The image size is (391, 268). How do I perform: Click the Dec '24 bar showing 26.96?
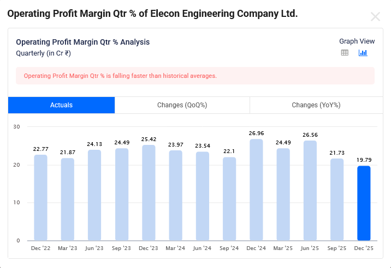point(256,190)
